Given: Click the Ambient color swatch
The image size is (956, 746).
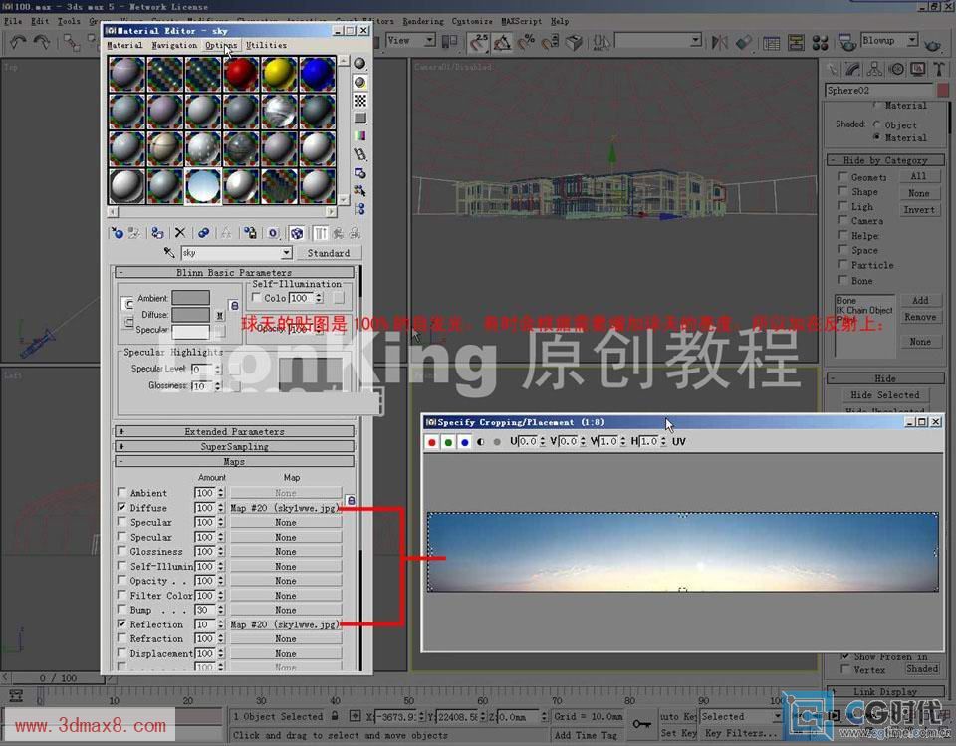Looking at the screenshot, I should (190, 298).
